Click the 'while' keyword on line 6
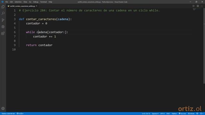 (x=30, y=32)
